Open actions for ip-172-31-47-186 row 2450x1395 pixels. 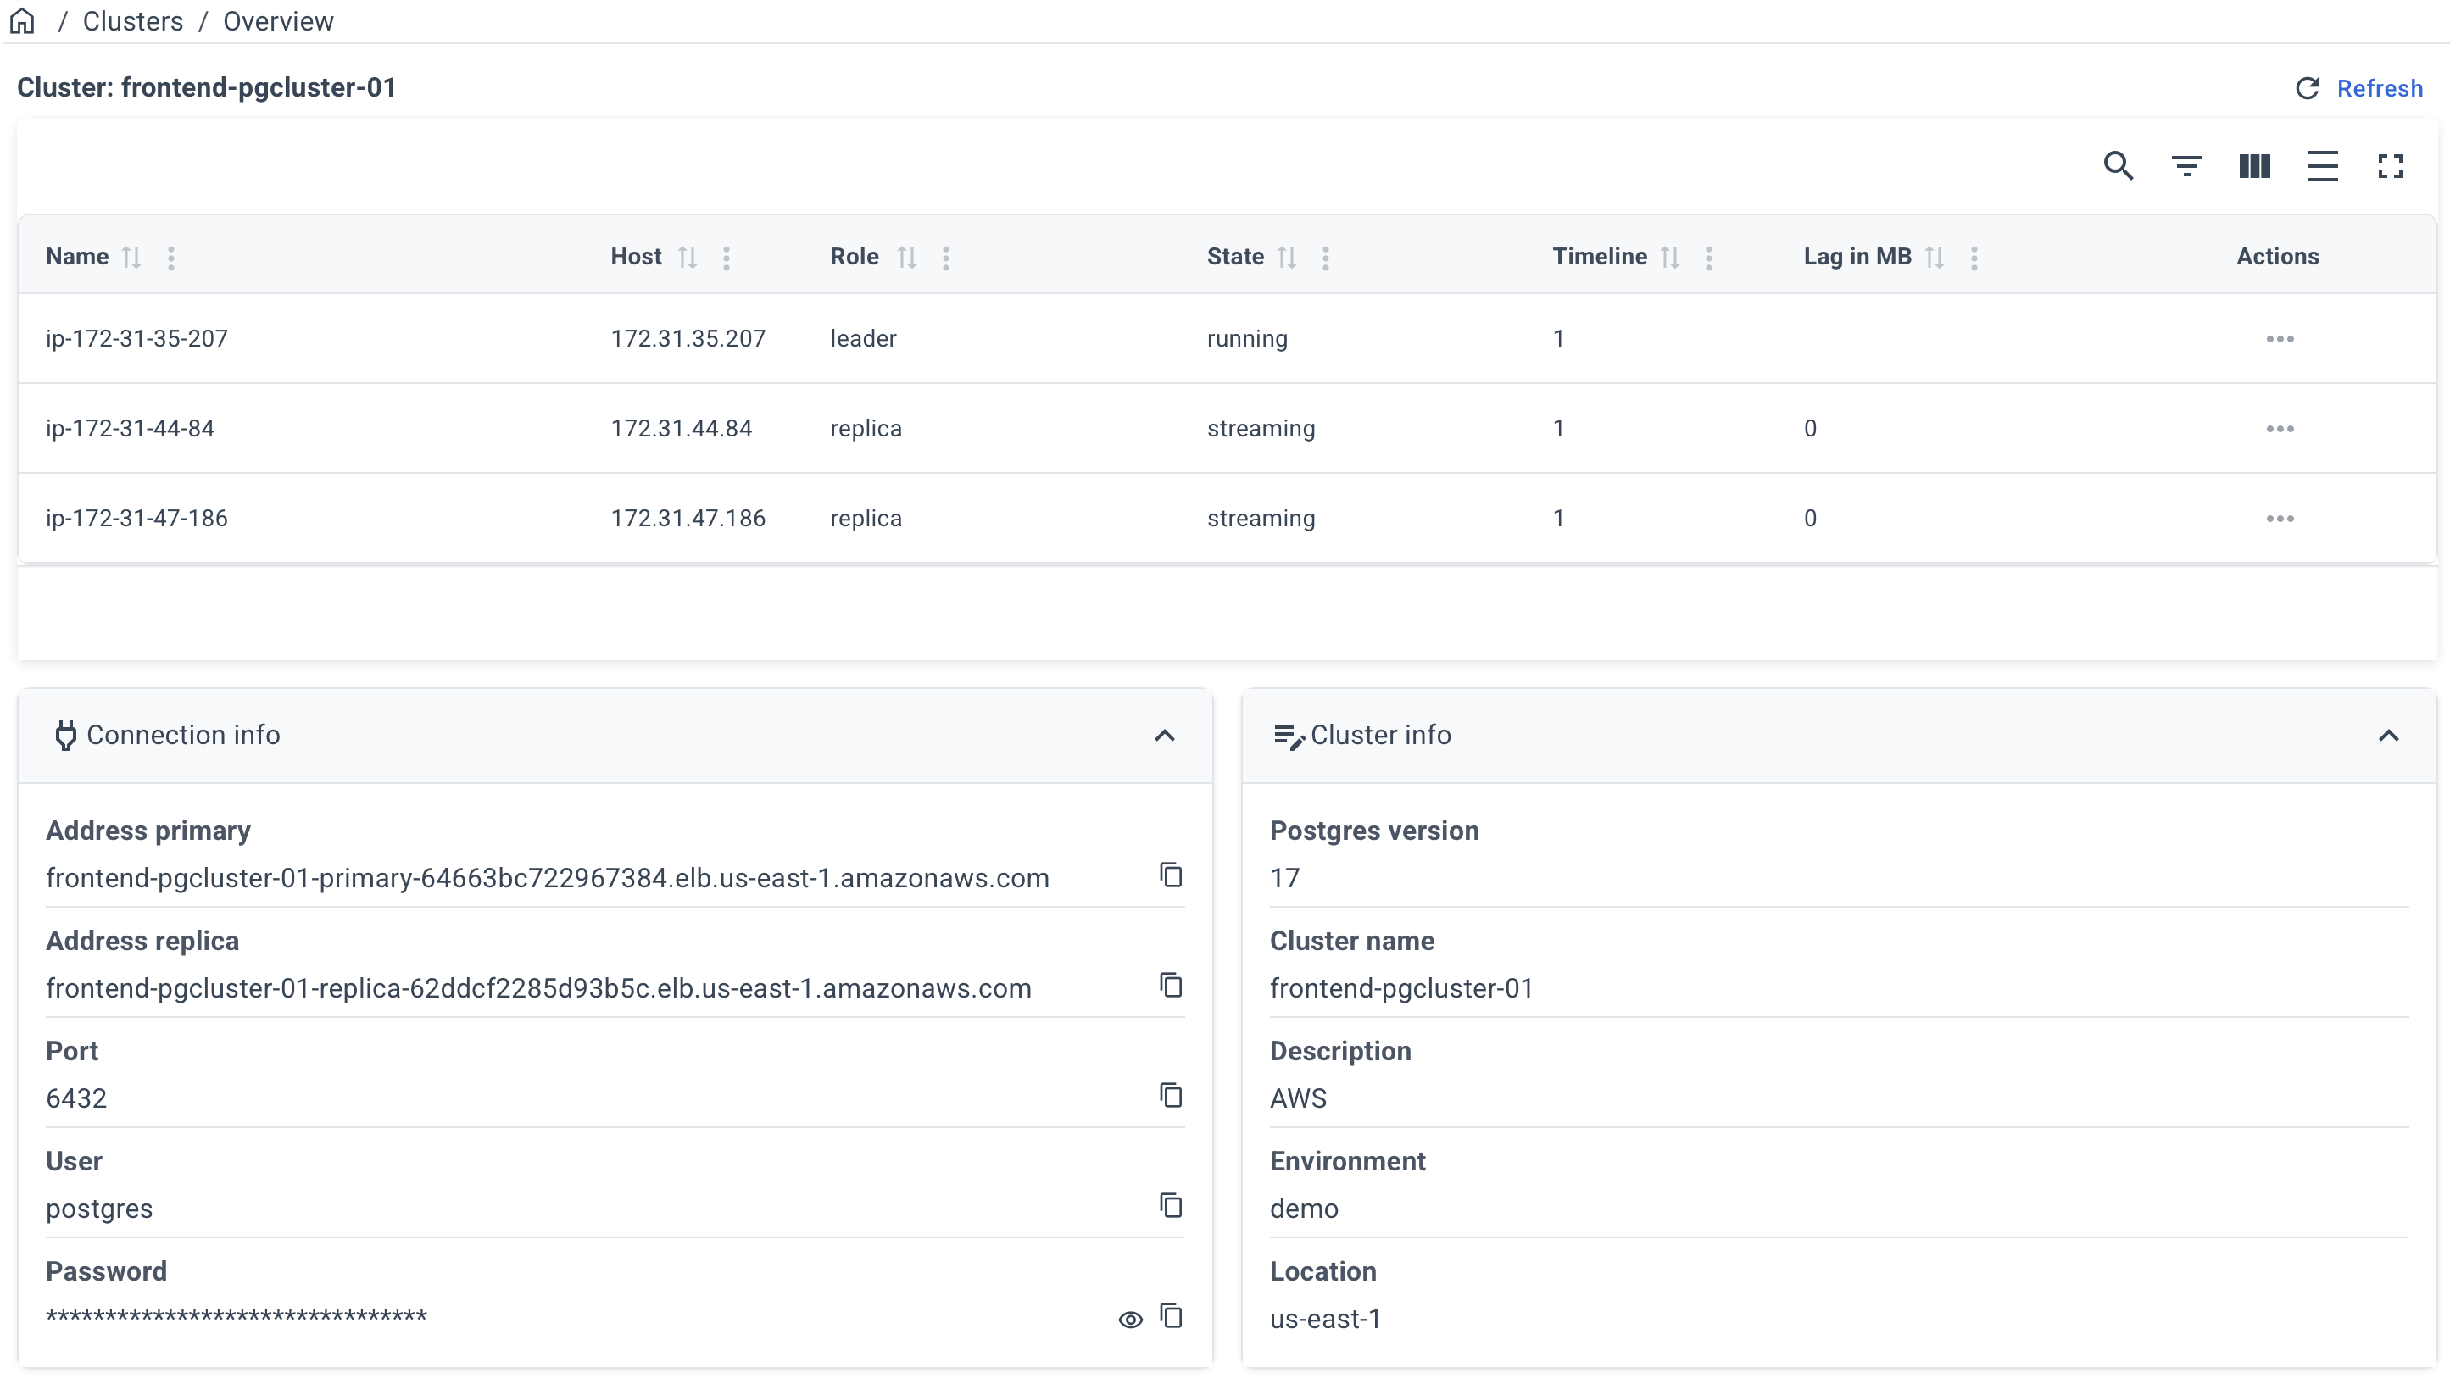(2280, 519)
